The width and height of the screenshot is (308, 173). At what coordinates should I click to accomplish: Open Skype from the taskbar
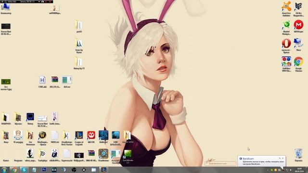[x=24, y=170]
